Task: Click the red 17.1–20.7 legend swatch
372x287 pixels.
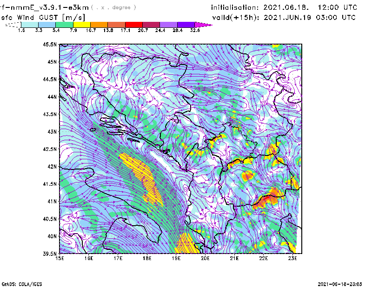Action: tap(134, 25)
